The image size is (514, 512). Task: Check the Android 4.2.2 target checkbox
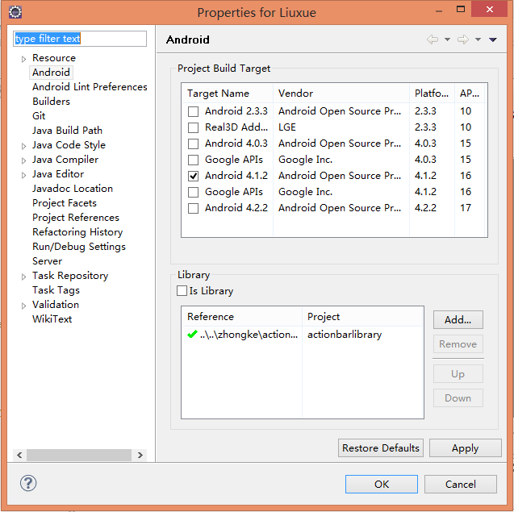pos(193,208)
